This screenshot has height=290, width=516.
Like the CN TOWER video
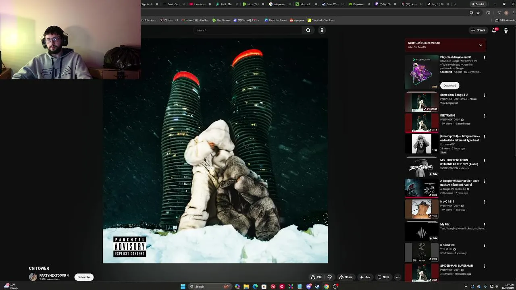point(316,277)
